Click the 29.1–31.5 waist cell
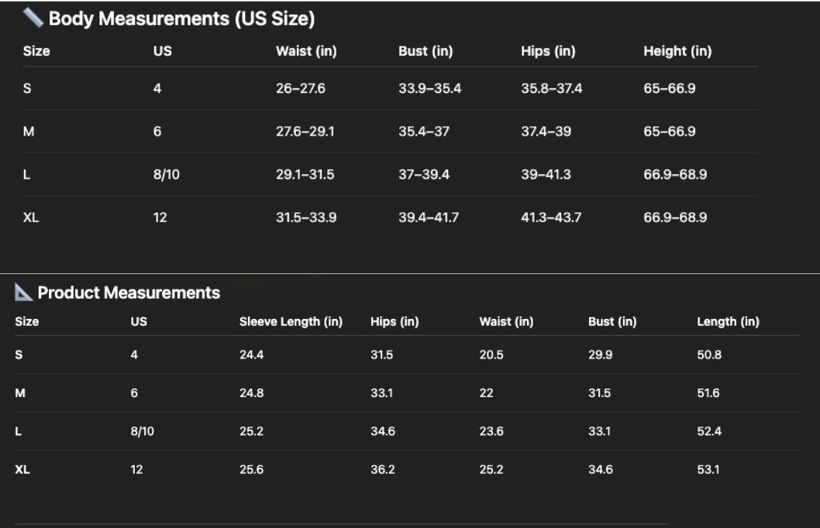 (305, 174)
